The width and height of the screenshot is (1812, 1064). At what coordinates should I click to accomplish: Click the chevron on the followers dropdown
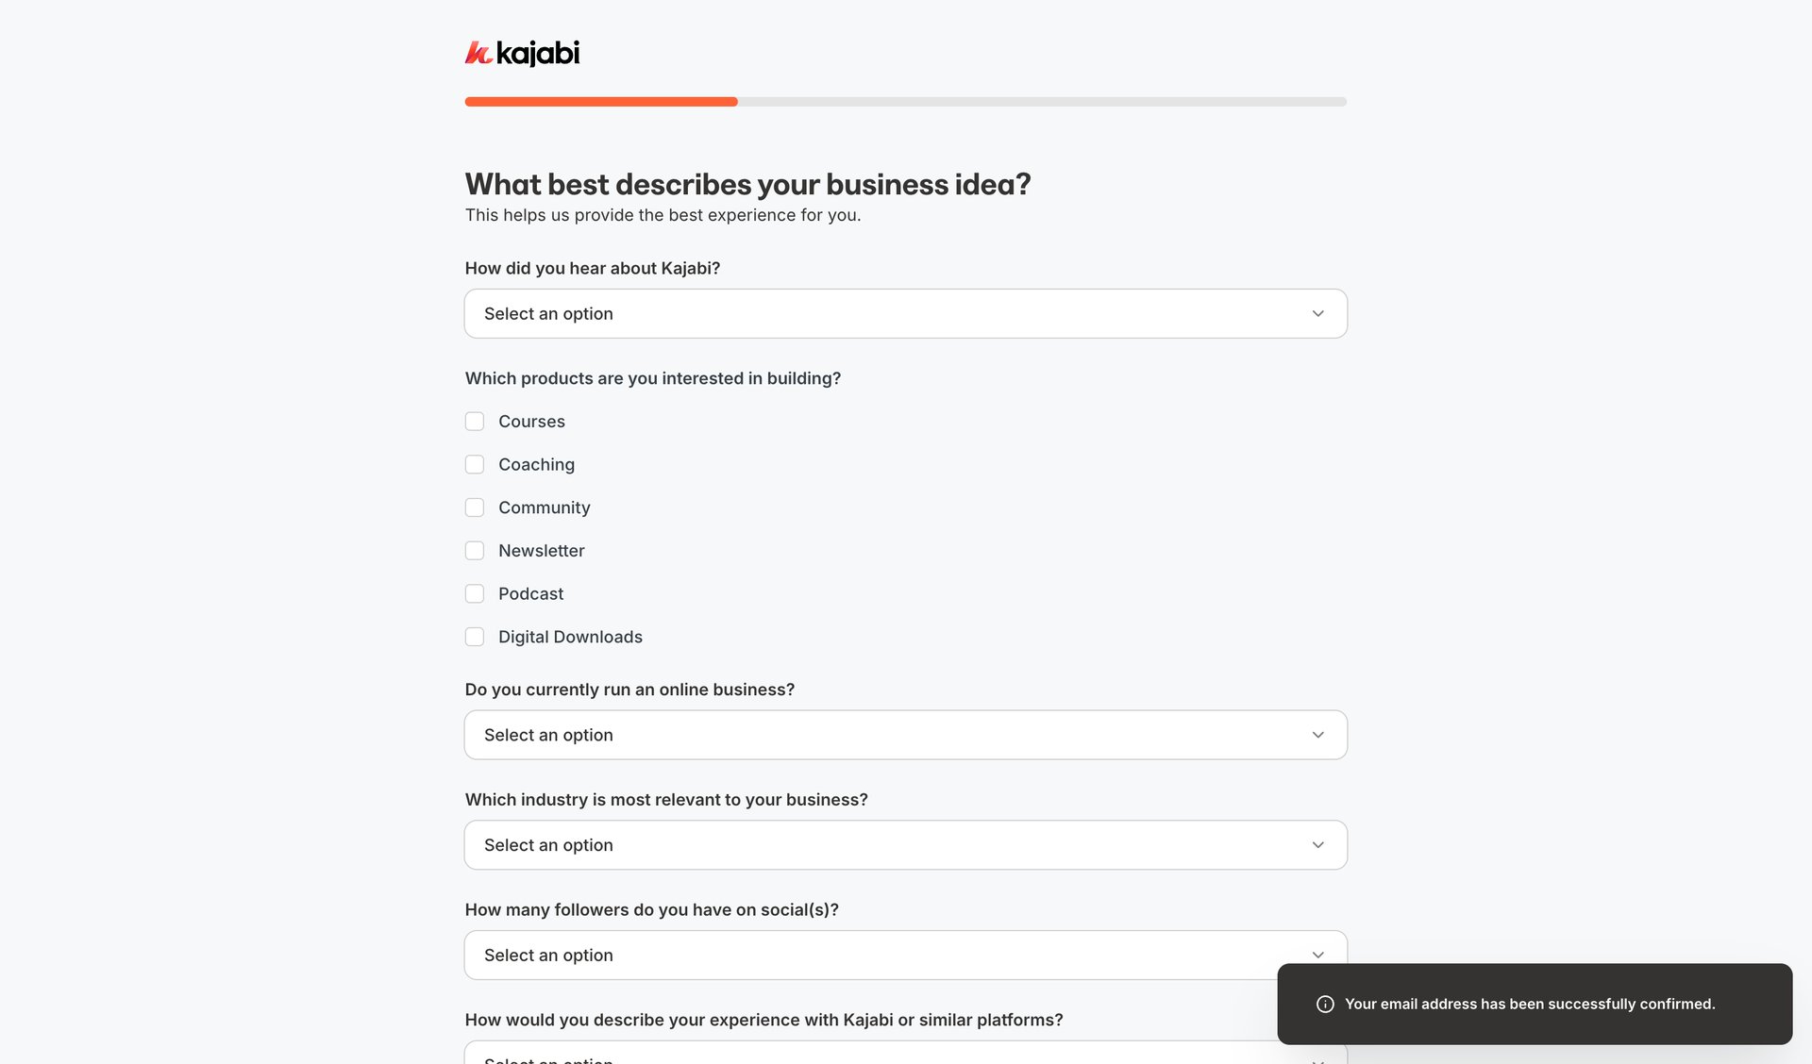pyautogui.click(x=1317, y=955)
